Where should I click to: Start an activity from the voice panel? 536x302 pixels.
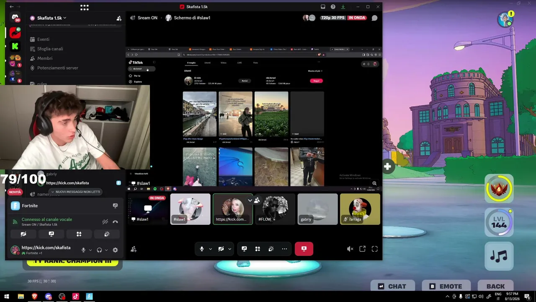tap(79, 234)
